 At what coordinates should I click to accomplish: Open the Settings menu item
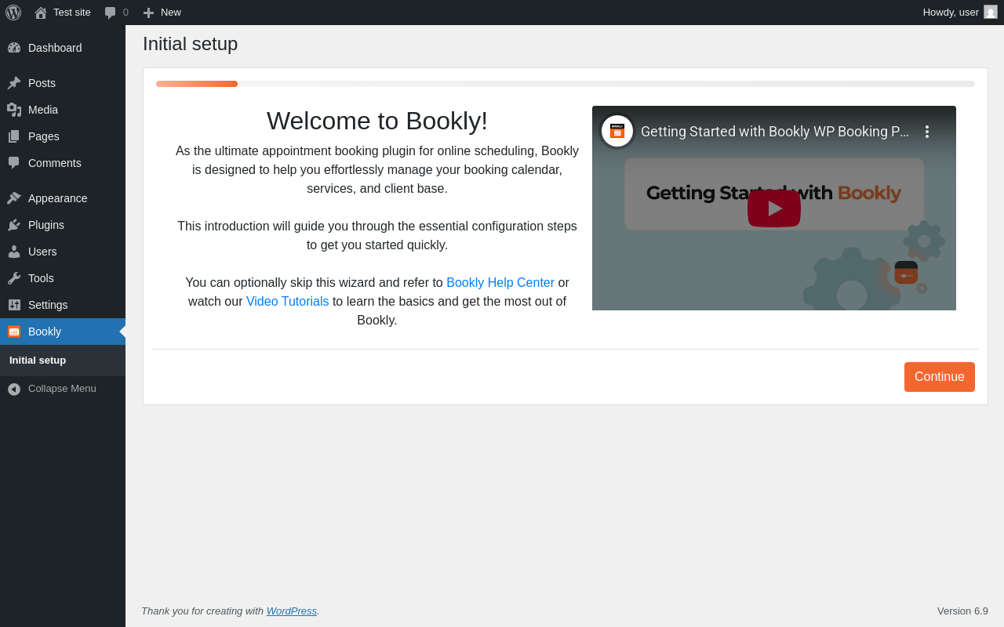(63, 305)
